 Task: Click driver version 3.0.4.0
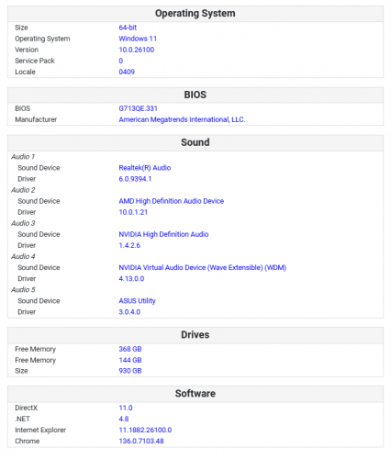[129, 312]
